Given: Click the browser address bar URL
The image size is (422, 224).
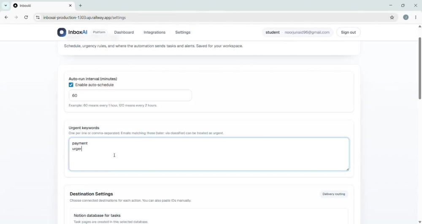Looking at the screenshot, I should click(x=84, y=17).
